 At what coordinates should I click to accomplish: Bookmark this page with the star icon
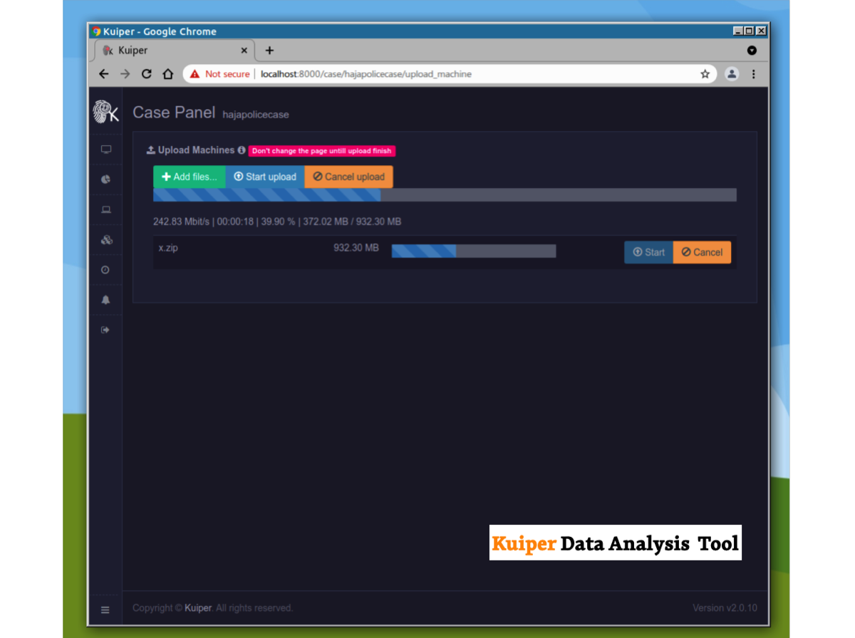[x=705, y=74]
